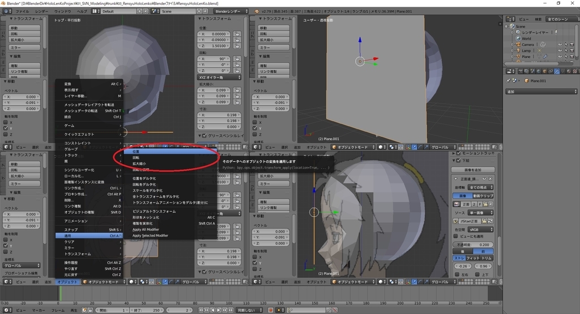This screenshot has height=314, width=580.
Task: Click the red auto-keying record button
Action: click(271, 310)
